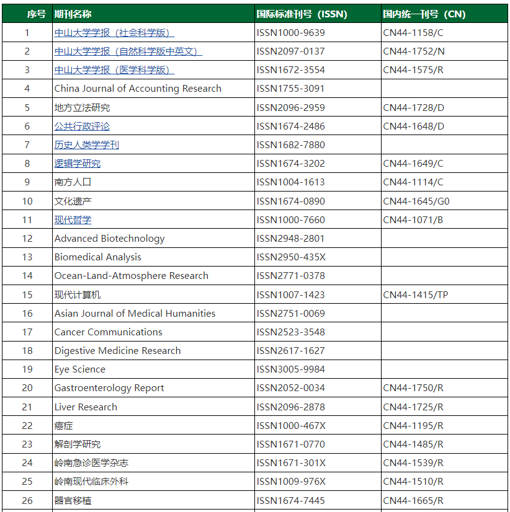
Task: Select the 现代计算机 journal name
Action: (x=78, y=295)
